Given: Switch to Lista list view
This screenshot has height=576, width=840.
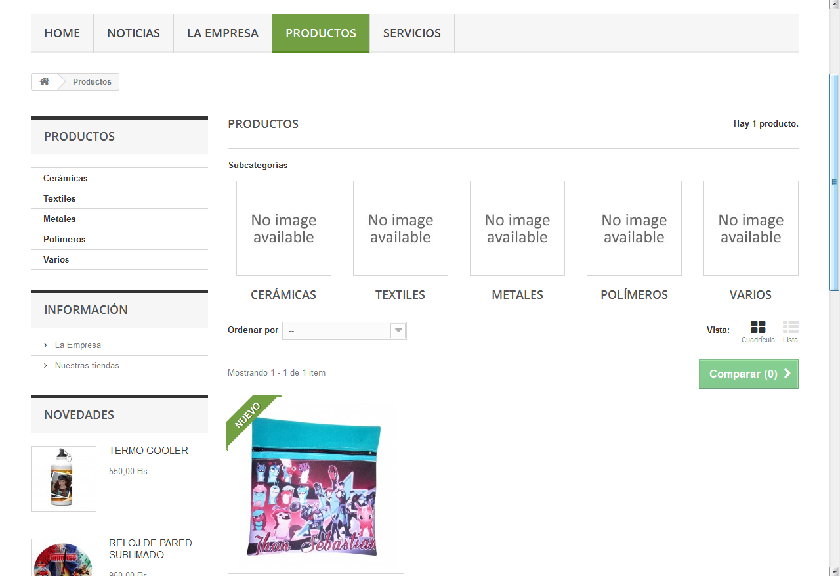Looking at the screenshot, I should (x=790, y=332).
